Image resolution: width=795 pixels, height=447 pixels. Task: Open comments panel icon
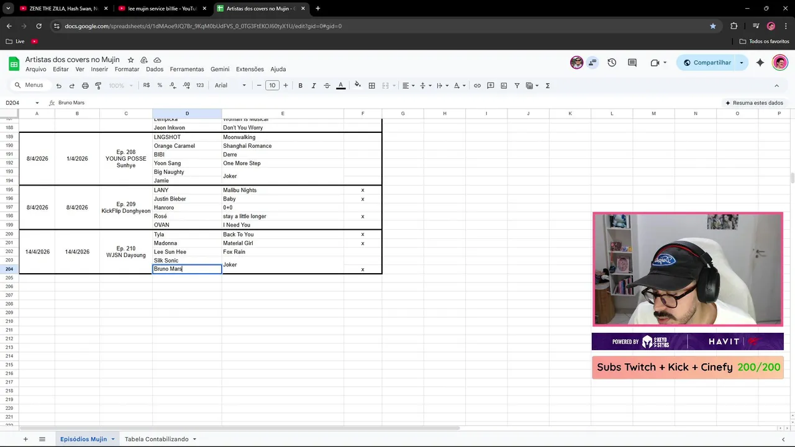tap(632, 63)
